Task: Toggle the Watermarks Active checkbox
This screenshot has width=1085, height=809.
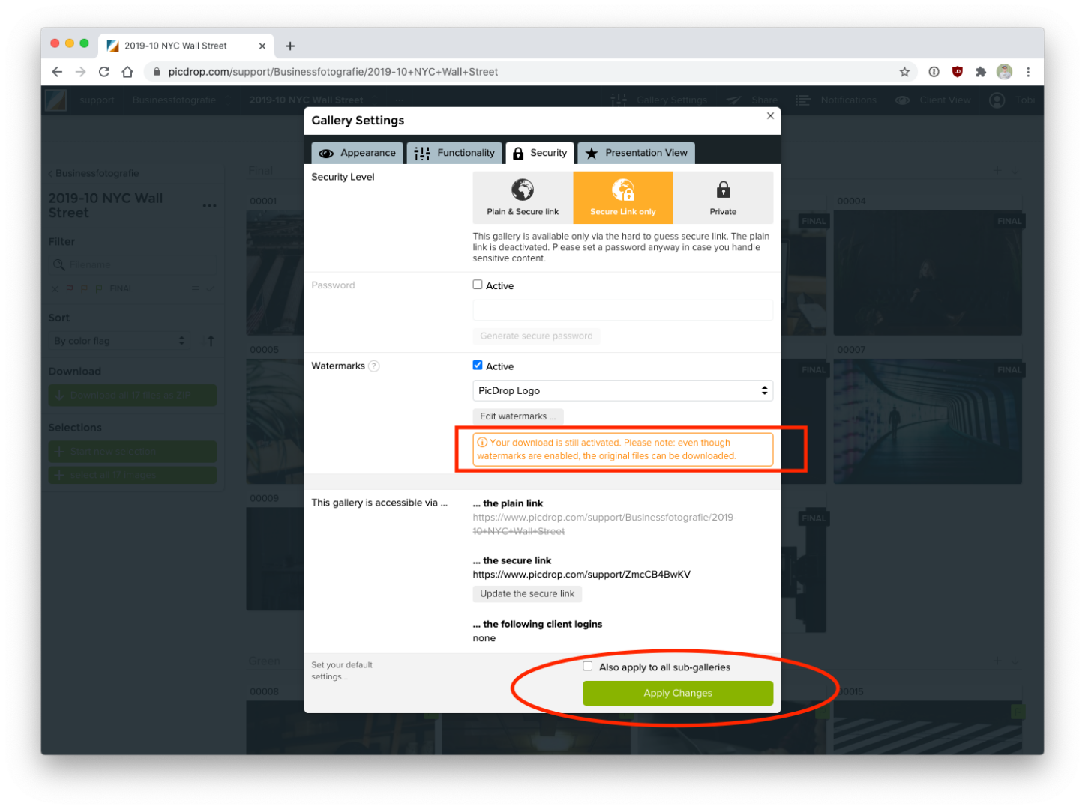Action: (478, 365)
